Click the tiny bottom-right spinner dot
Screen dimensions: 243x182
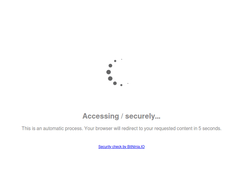coord(128,83)
